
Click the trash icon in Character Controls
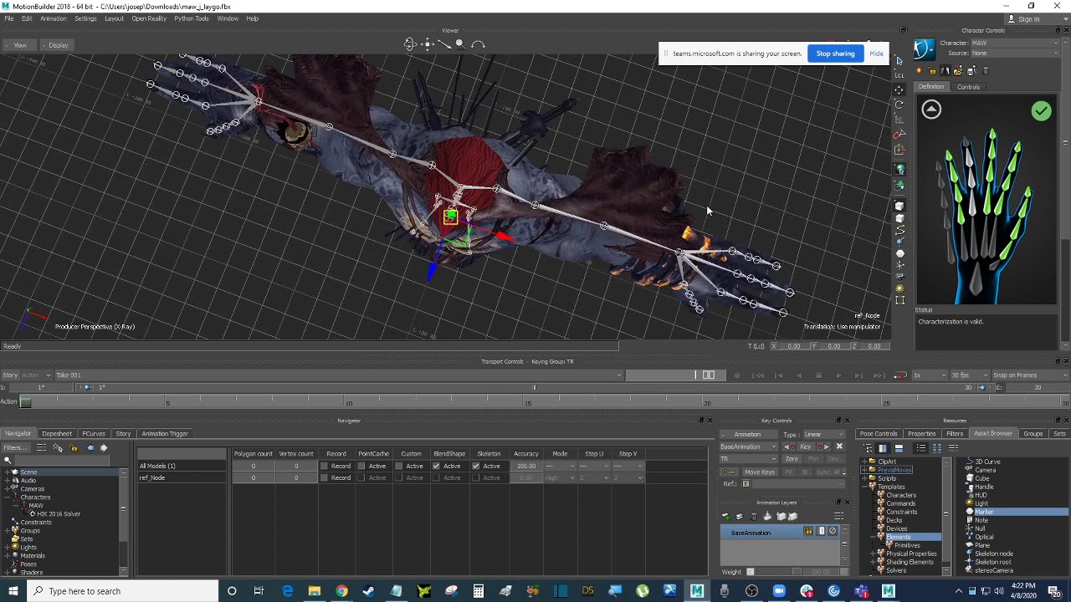[986, 71]
